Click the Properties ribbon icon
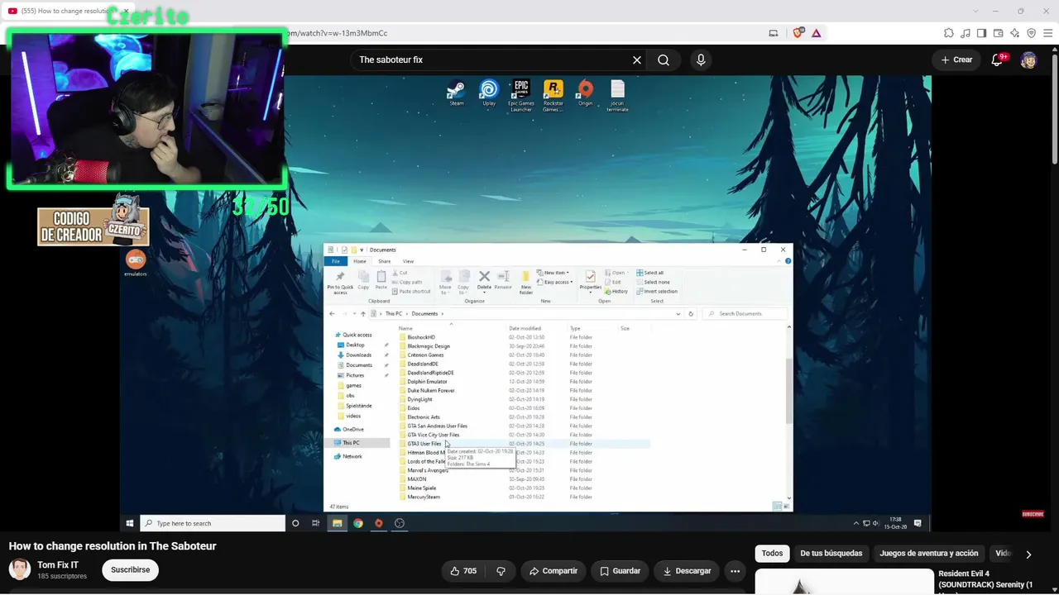 590,279
